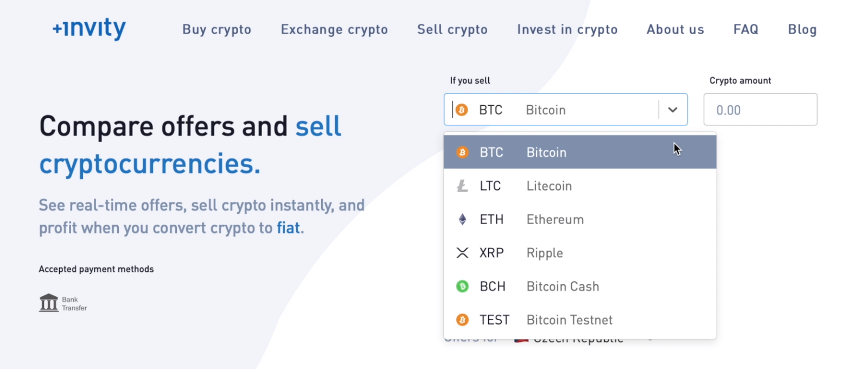The image size is (868, 369).
Task: Collapse the currency list via the chevron
Action: point(673,109)
